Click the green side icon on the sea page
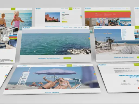This screenshot has width=139, height=104. click(89, 39)
